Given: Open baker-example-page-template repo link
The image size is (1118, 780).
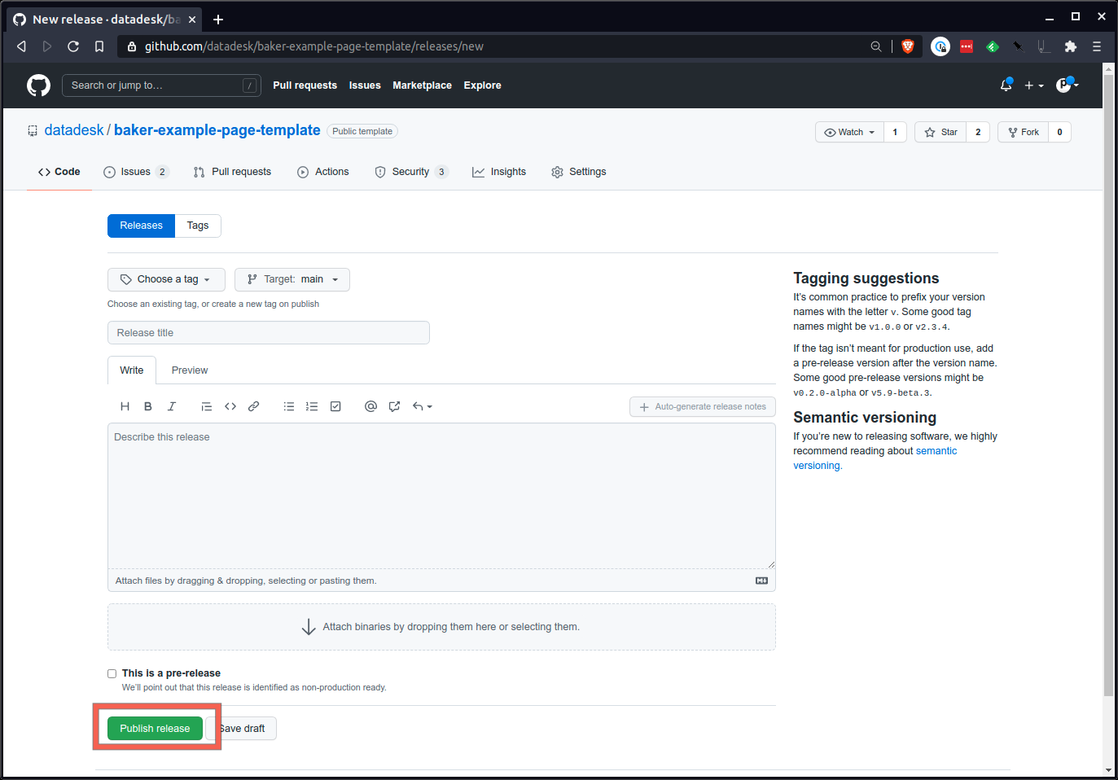Looking at the screenshot, I should pos(217,130).
